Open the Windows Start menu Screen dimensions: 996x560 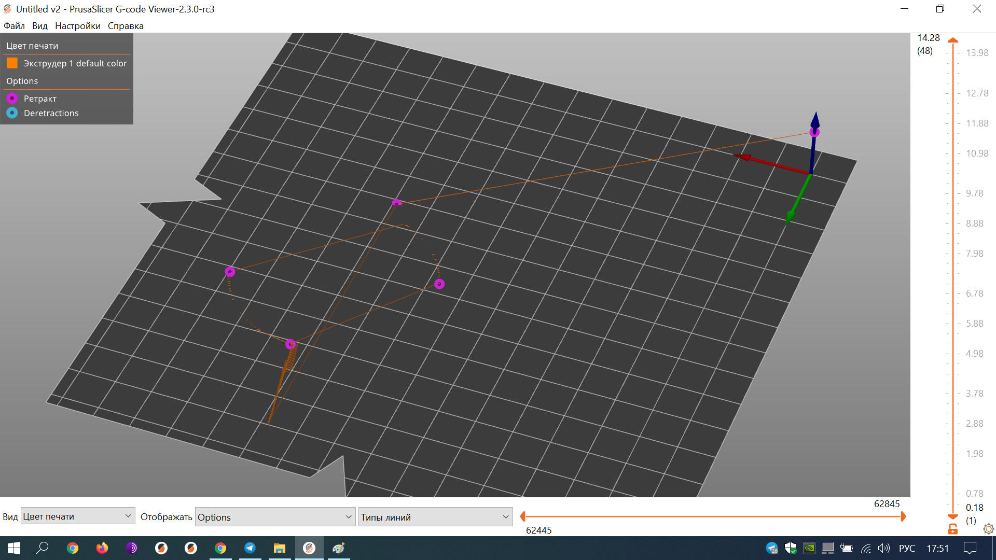pyautogui.click(x=14, y=548)
